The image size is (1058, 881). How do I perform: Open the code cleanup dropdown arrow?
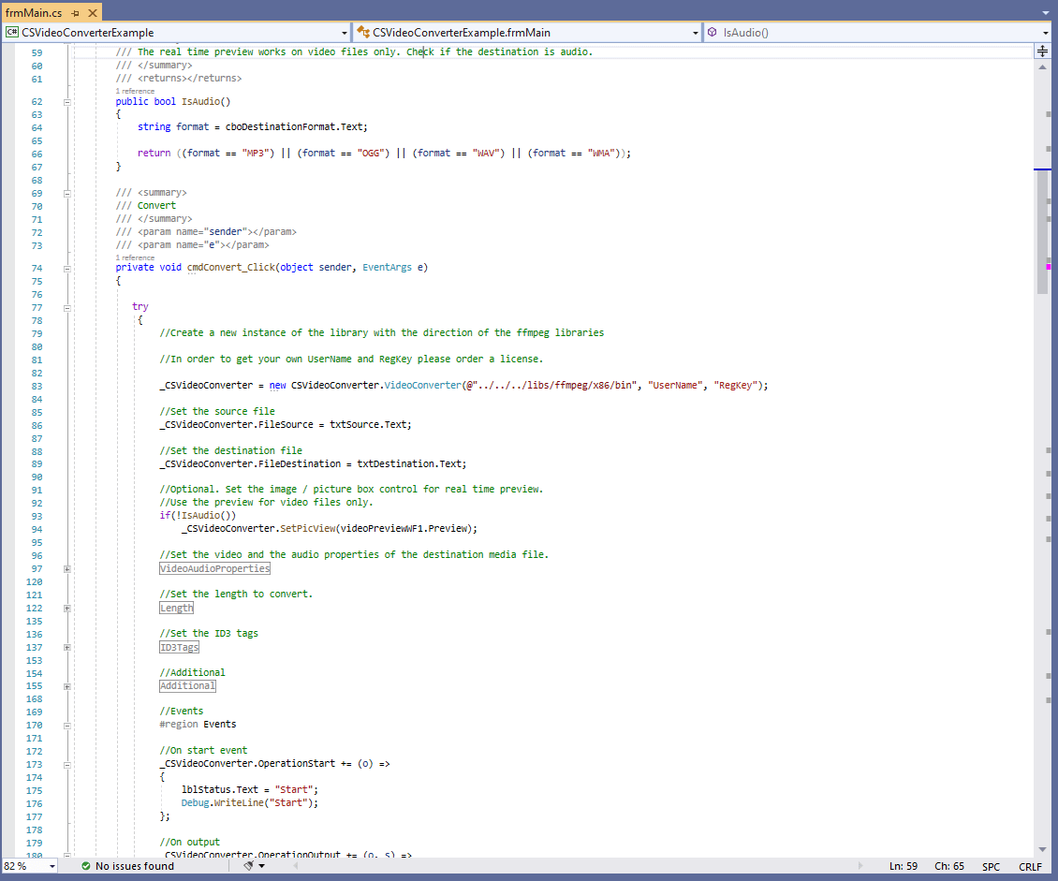pos(262,865)
